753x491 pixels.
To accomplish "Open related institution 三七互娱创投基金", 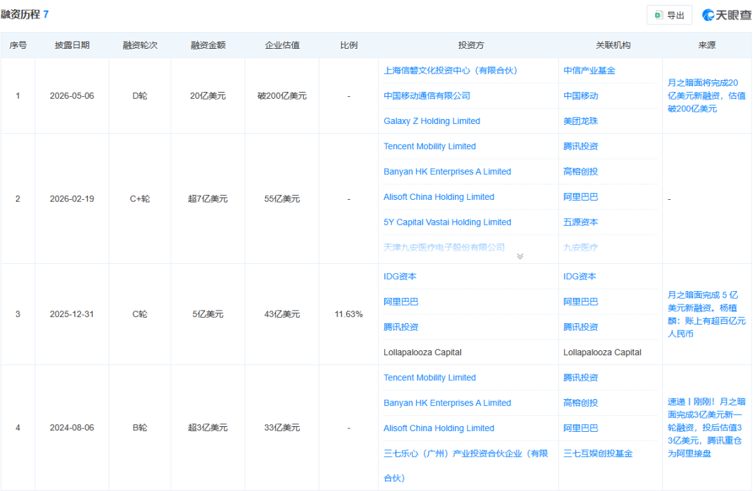I will tap(598, 453).
